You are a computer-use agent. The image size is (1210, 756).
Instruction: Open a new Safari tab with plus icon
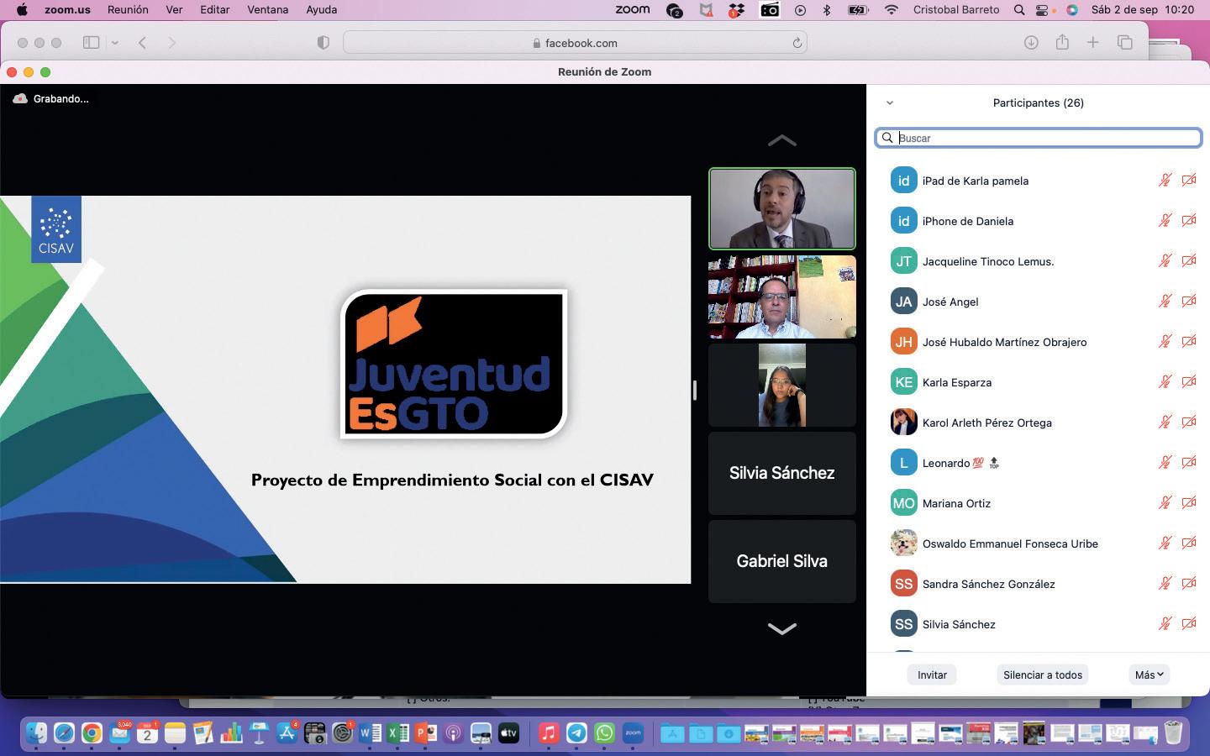[1093, 43]
